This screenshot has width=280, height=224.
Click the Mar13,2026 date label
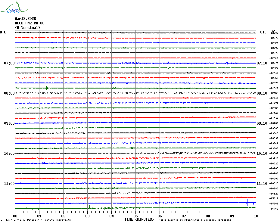tap(25, 19)
